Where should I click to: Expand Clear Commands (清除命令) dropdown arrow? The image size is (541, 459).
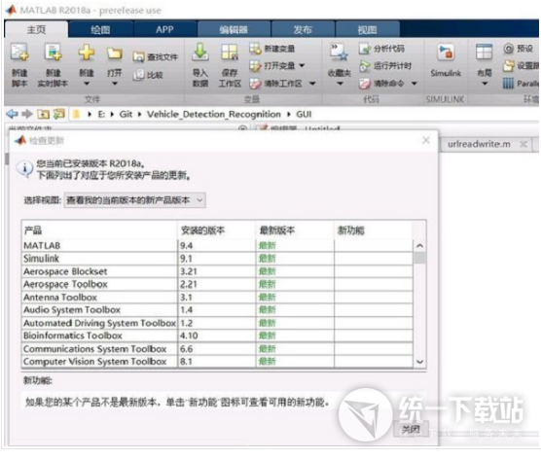point(415,84)
